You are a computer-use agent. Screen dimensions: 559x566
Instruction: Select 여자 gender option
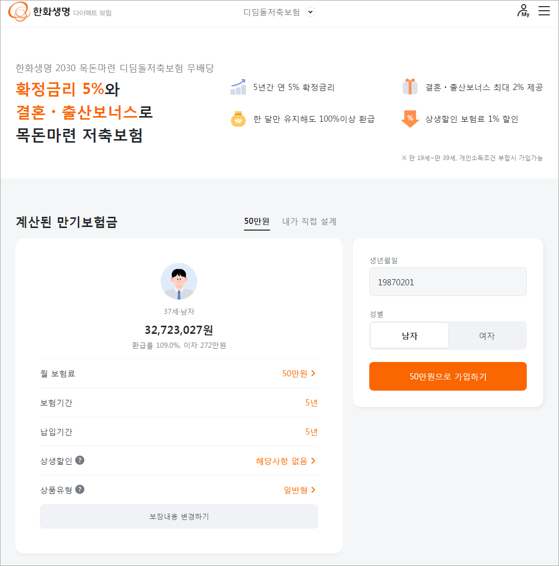coord(487,335)
